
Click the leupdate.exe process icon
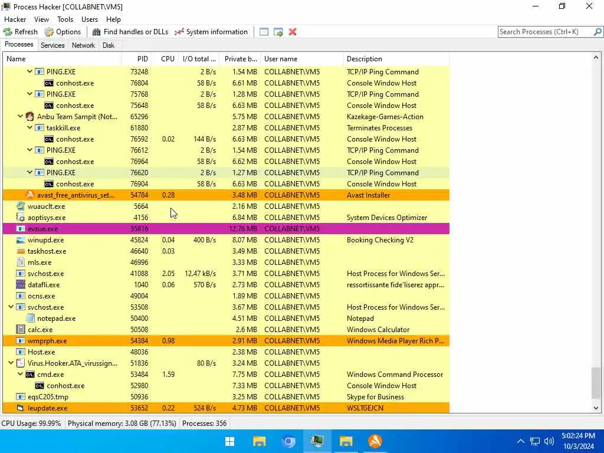[x=21, y=408]
